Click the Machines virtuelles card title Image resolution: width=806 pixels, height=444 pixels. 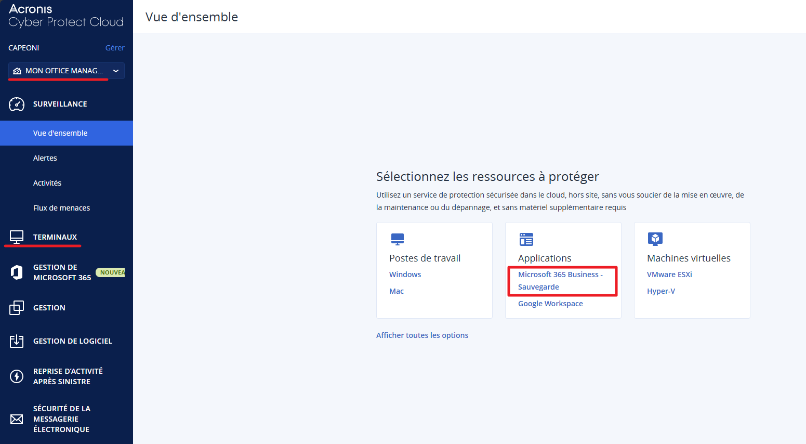click(x=689, y=258)
